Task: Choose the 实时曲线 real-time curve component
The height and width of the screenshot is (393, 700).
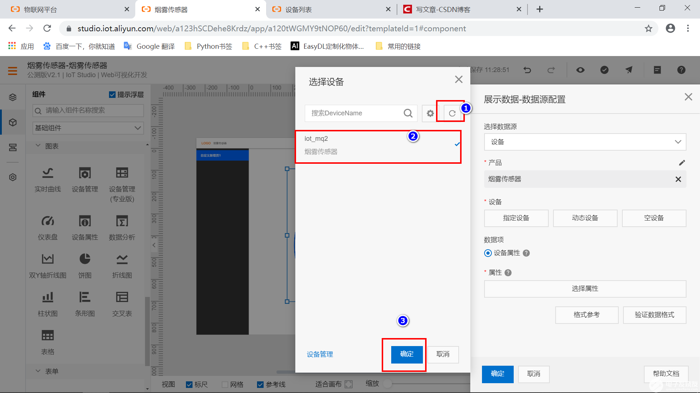Action: click(x=47, y=179)
